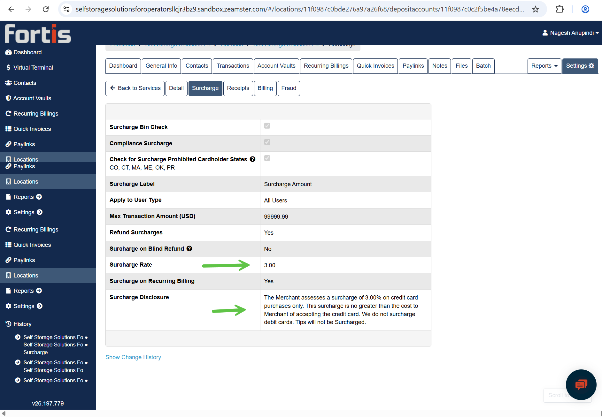
Task: Open the Settings button in top right
Action: pos(580,66)
